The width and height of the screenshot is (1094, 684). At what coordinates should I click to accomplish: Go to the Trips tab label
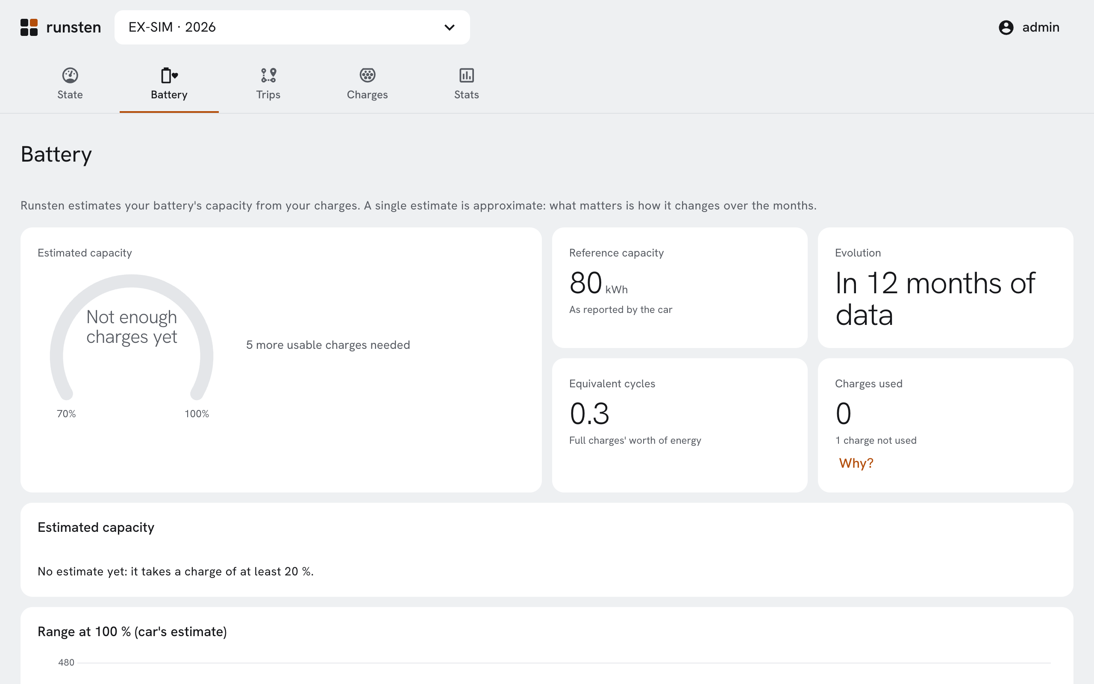268,94
